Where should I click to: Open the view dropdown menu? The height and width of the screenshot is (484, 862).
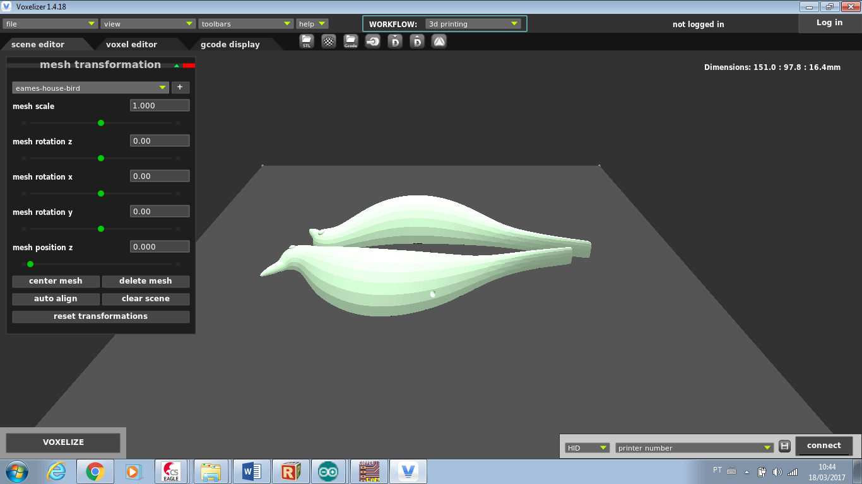click(148, 24)
